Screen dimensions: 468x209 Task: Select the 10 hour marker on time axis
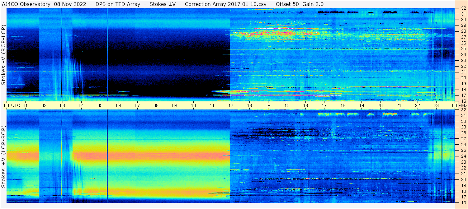tap(193, 105)
